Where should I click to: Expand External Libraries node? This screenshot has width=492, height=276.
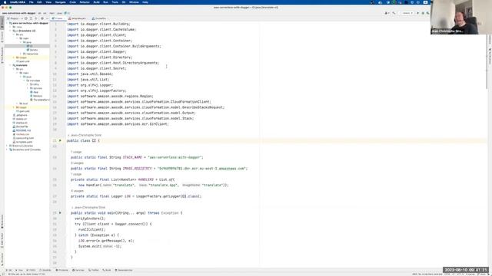pyautogui.click(x=7, y=146)
